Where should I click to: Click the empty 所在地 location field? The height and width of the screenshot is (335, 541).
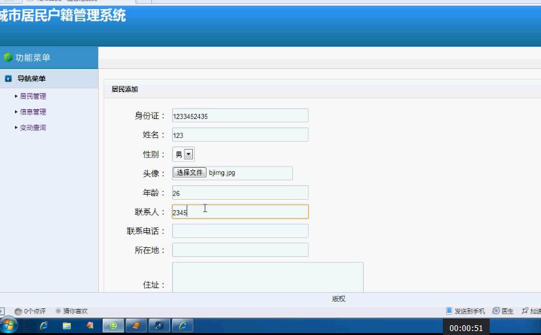(240, 250)
